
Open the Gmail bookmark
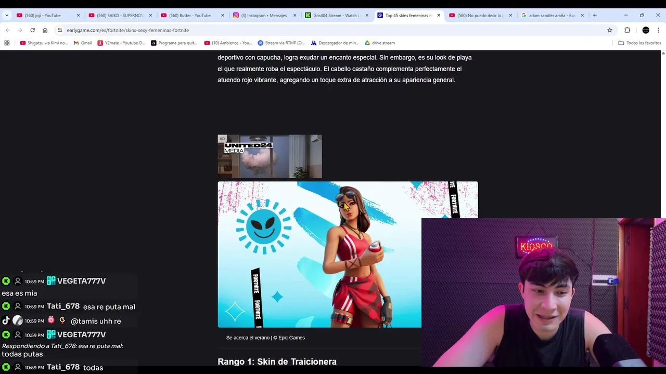[x=83, y=43]
